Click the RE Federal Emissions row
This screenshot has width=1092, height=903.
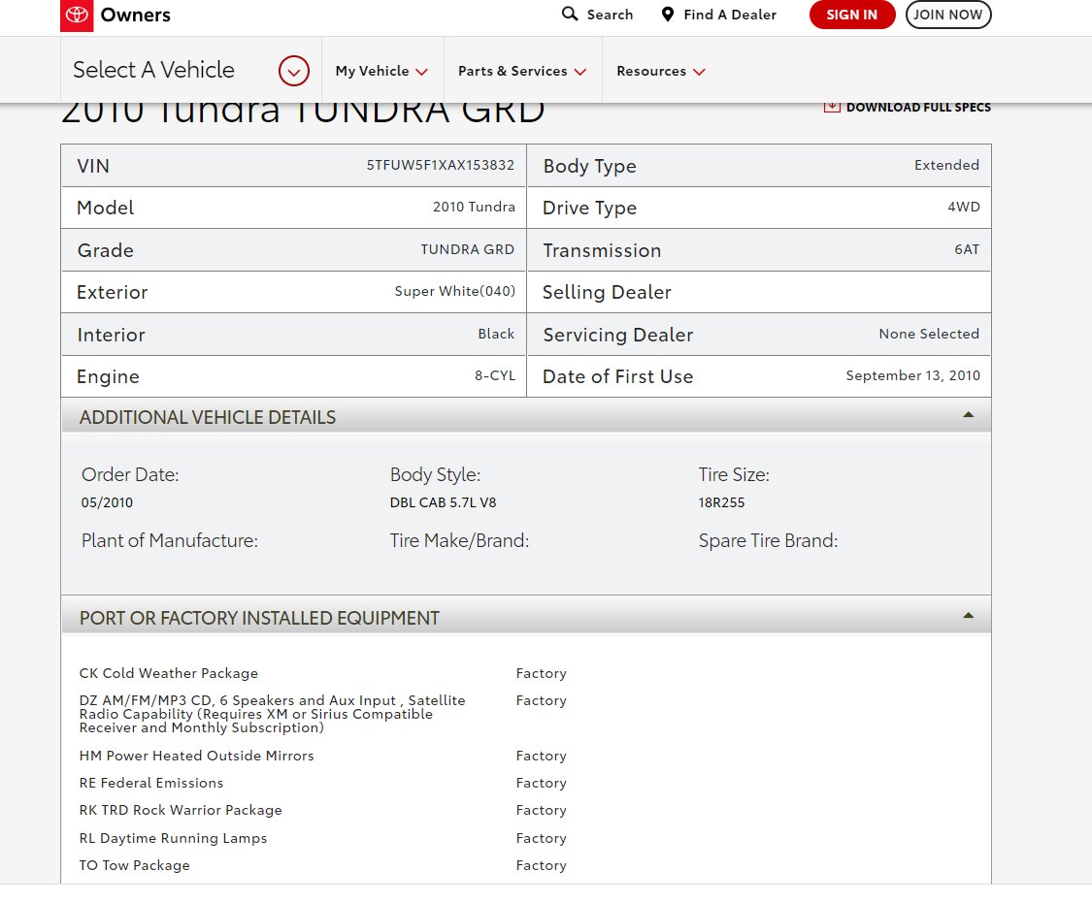tap(151, 783)
